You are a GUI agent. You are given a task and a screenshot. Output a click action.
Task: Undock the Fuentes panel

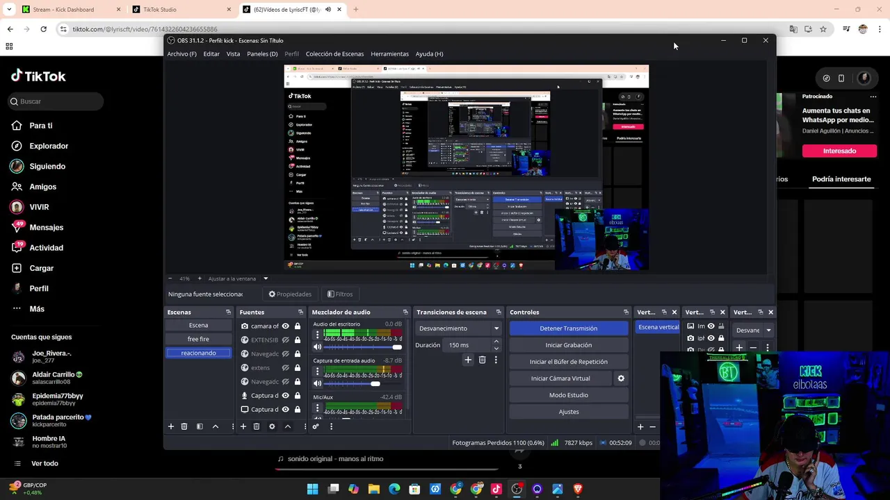click(x=300, y=312)
